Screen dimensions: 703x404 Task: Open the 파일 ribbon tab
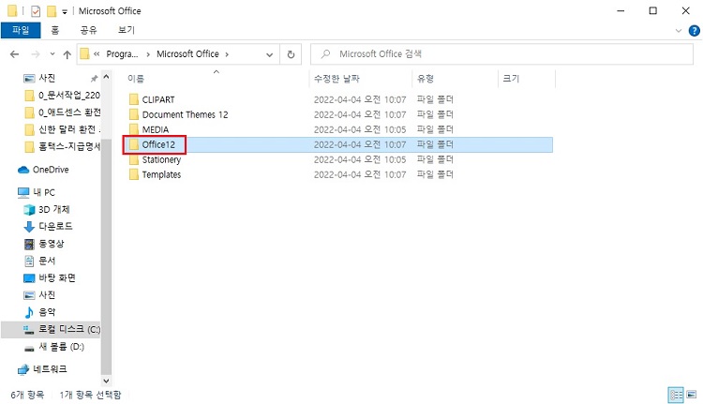tap(21, 30)
